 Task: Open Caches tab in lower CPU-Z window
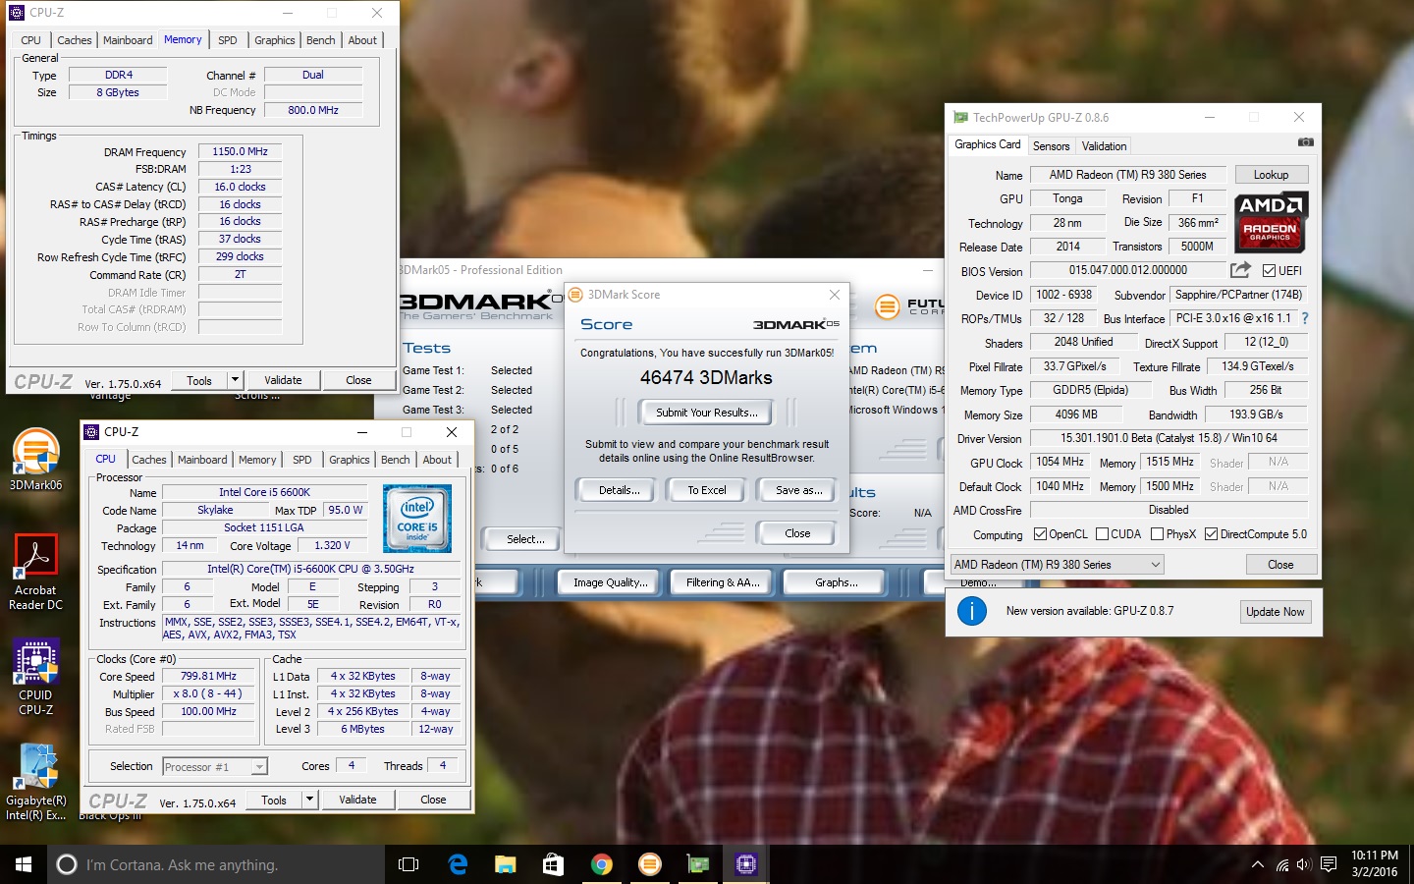pos(149,460)
